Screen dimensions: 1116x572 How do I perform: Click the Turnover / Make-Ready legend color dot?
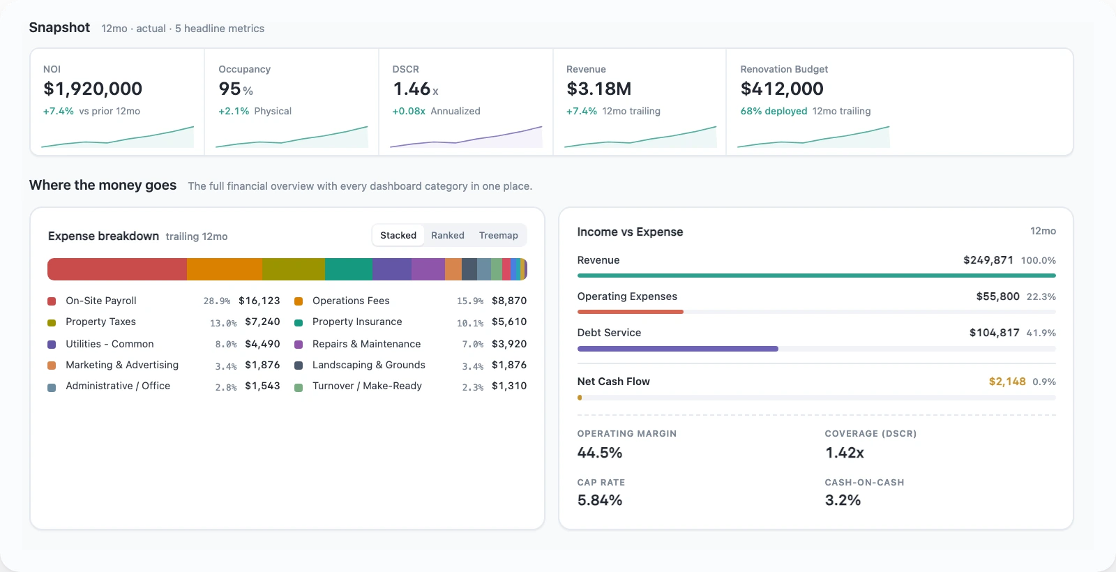(x=299, y=388)
